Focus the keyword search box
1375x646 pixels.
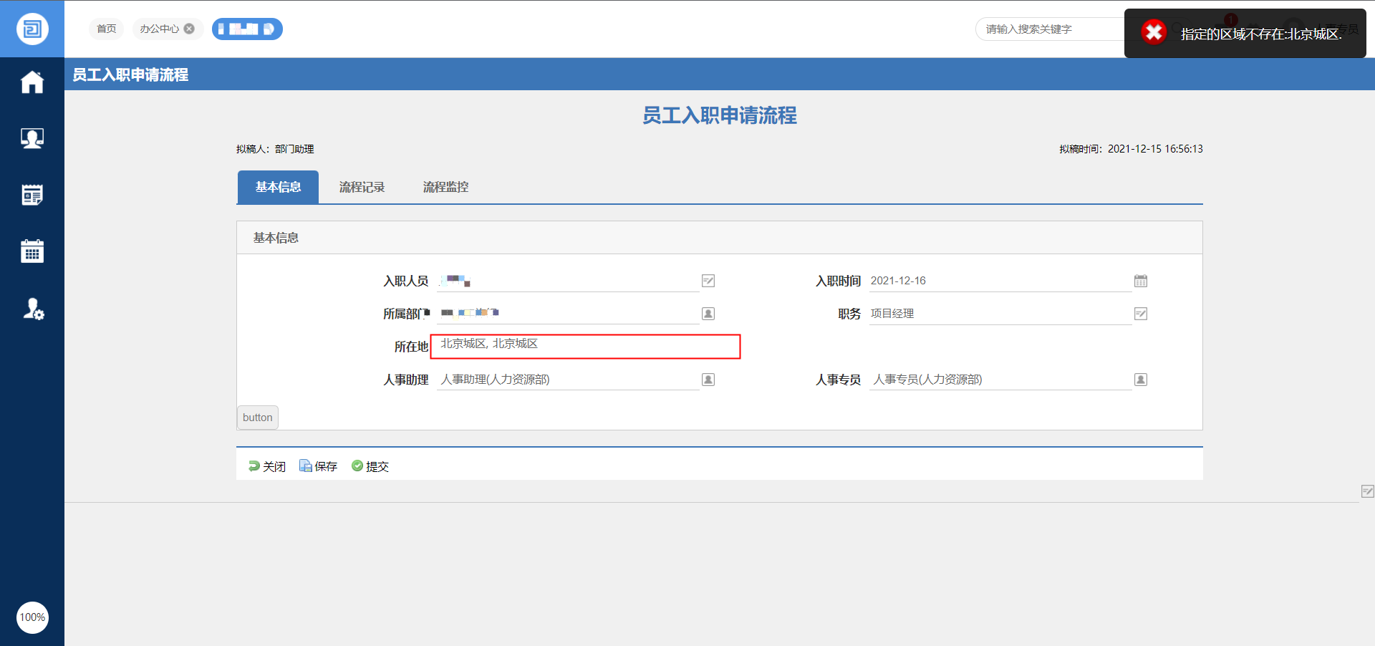click(x=1049, y=29)
